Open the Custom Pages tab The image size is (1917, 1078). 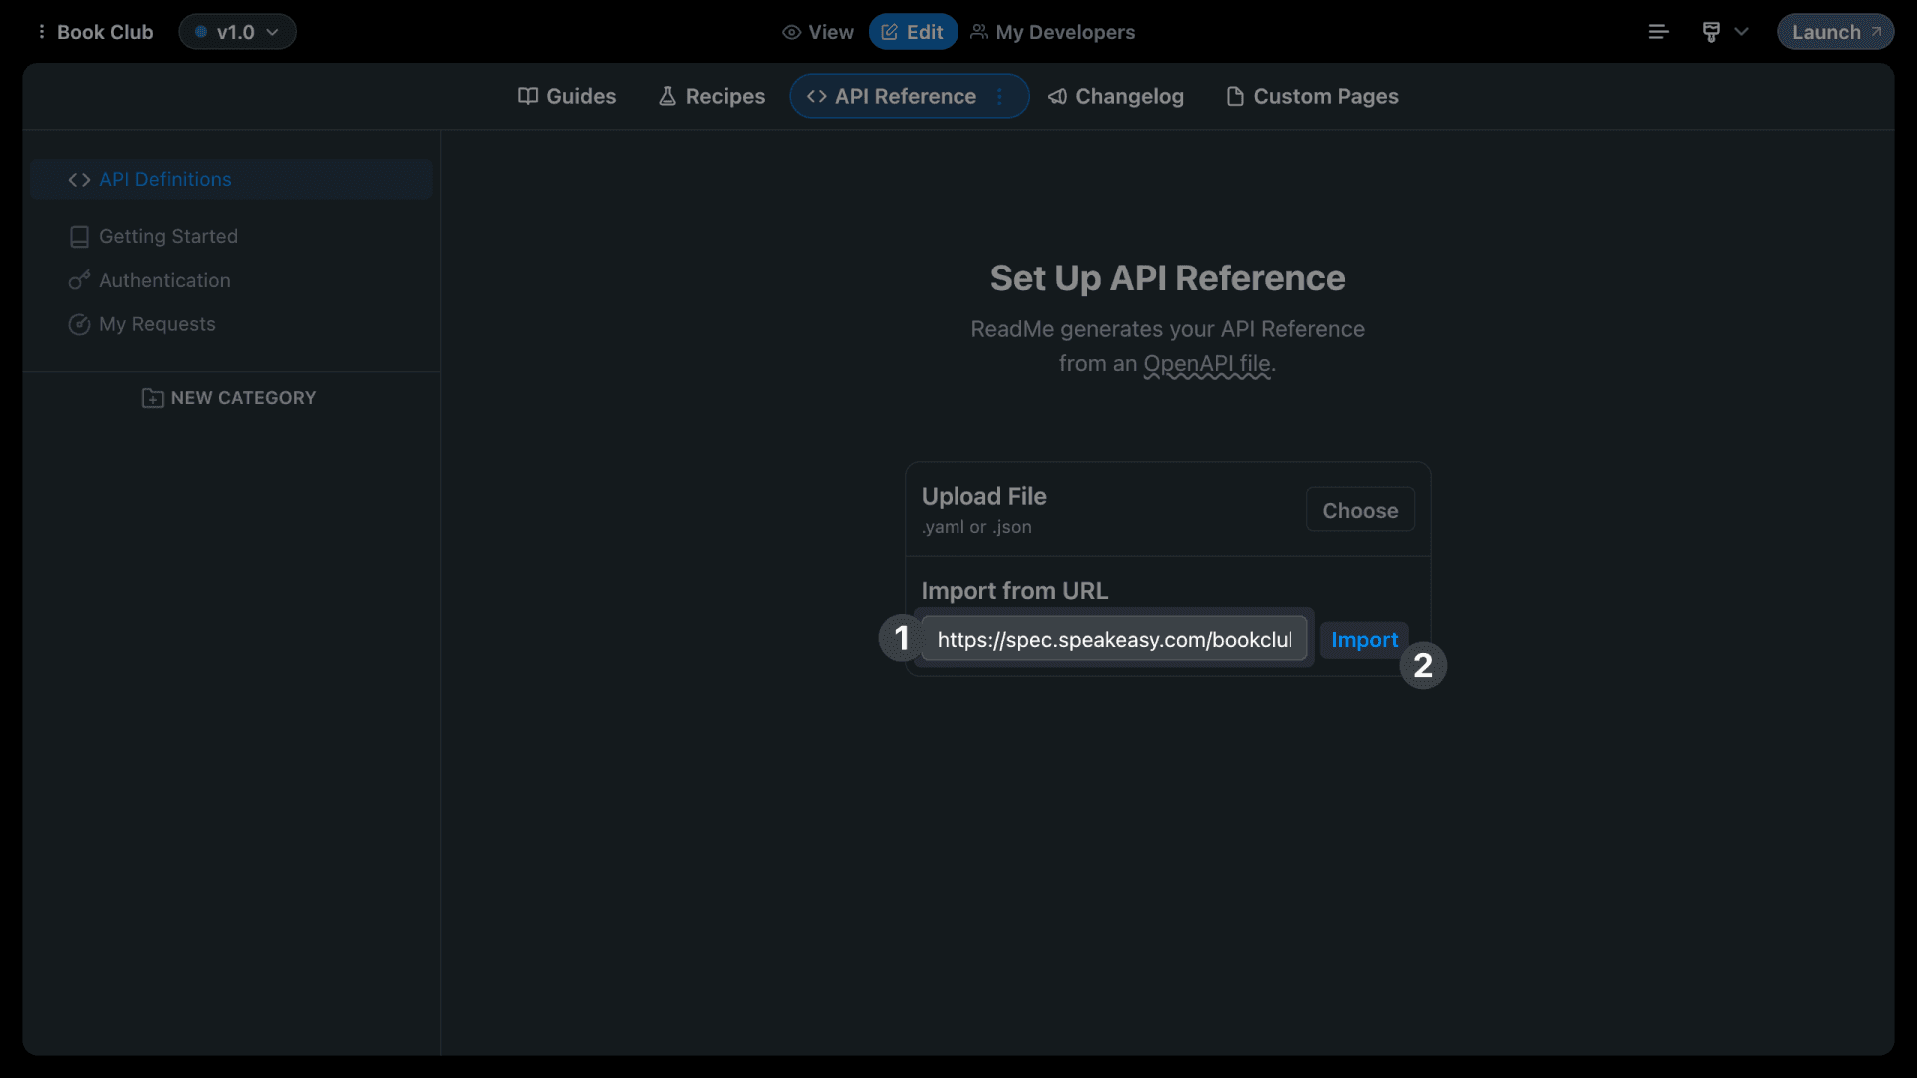point(1312,96)
